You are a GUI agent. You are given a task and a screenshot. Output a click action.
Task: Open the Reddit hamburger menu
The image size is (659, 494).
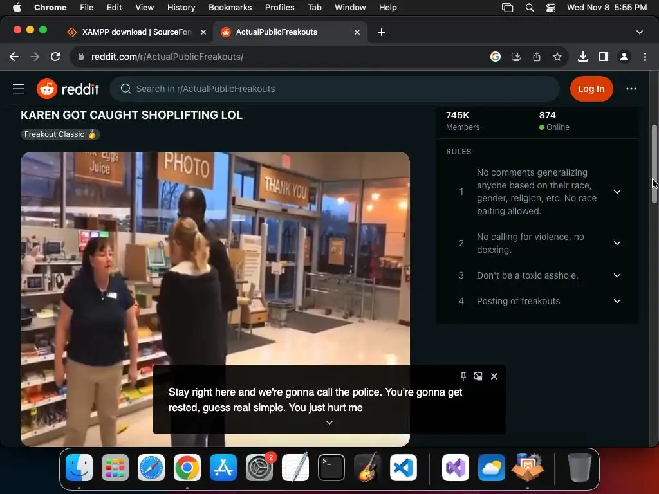[19, 89]
